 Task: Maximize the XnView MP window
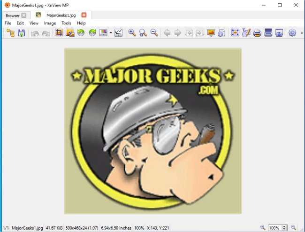[280, 5]
